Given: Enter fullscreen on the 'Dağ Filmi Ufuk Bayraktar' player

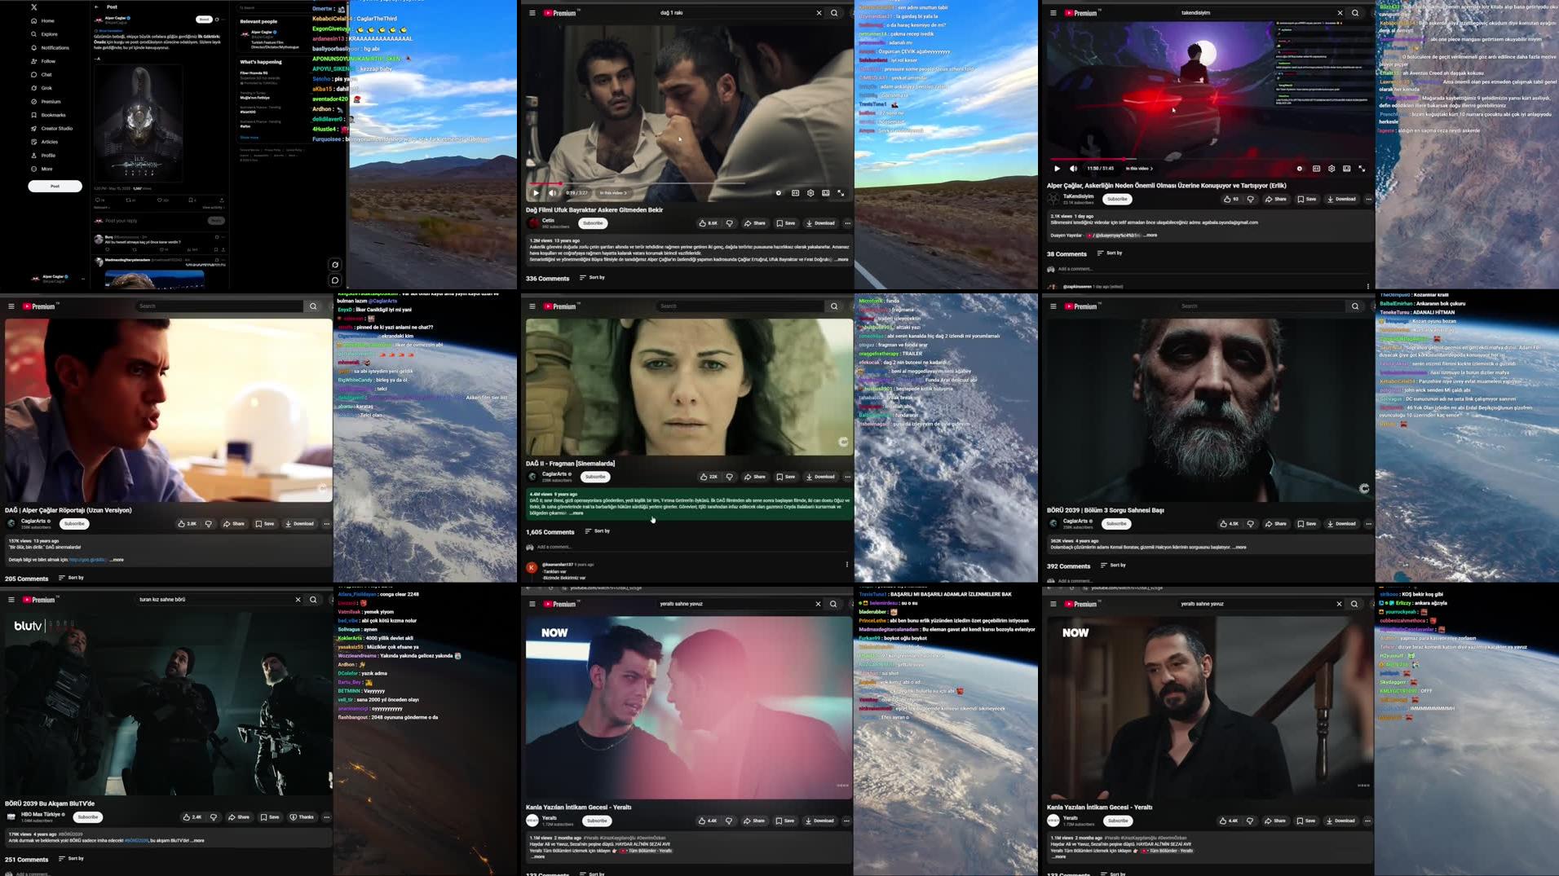Looking at the screenshot, I should [841, 193].
